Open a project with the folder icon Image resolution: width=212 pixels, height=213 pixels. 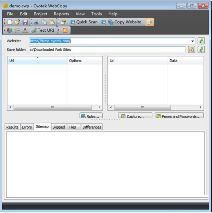(18, 22)
